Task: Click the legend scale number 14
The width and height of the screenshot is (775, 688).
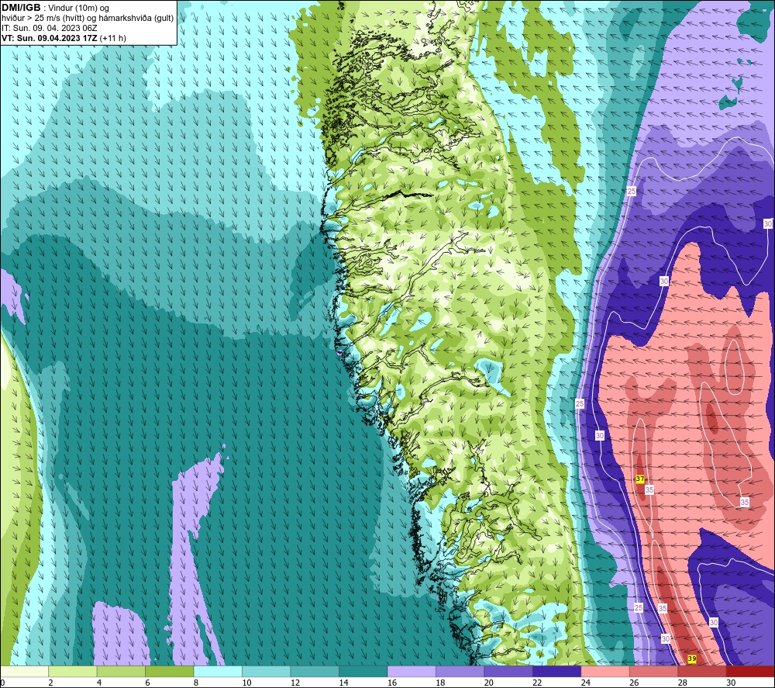Action: point(343,683)
